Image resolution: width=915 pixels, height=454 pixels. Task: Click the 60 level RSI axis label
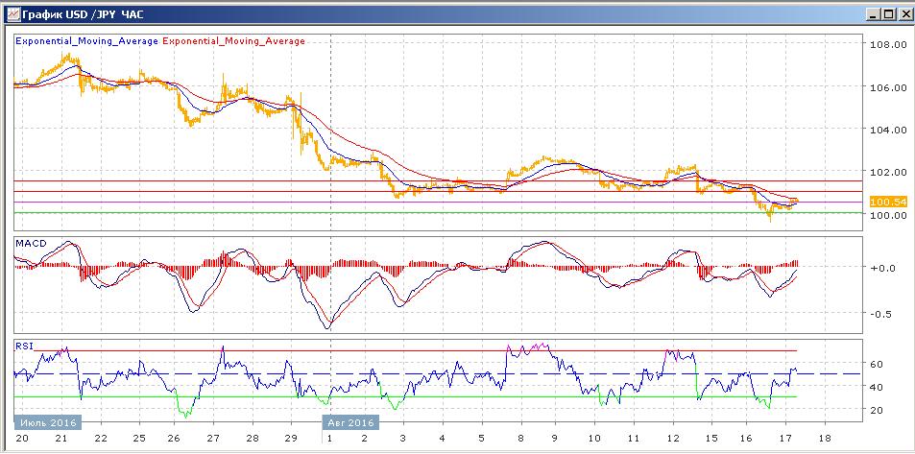point(876,365)
